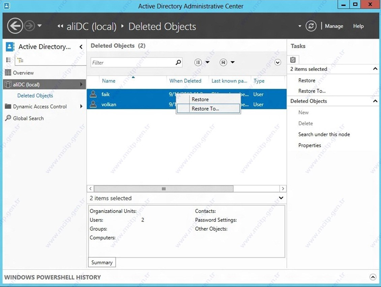Screen dimensions: 381x287
Task: Click the magnifier search icon in Filter box
Action: 178,62
